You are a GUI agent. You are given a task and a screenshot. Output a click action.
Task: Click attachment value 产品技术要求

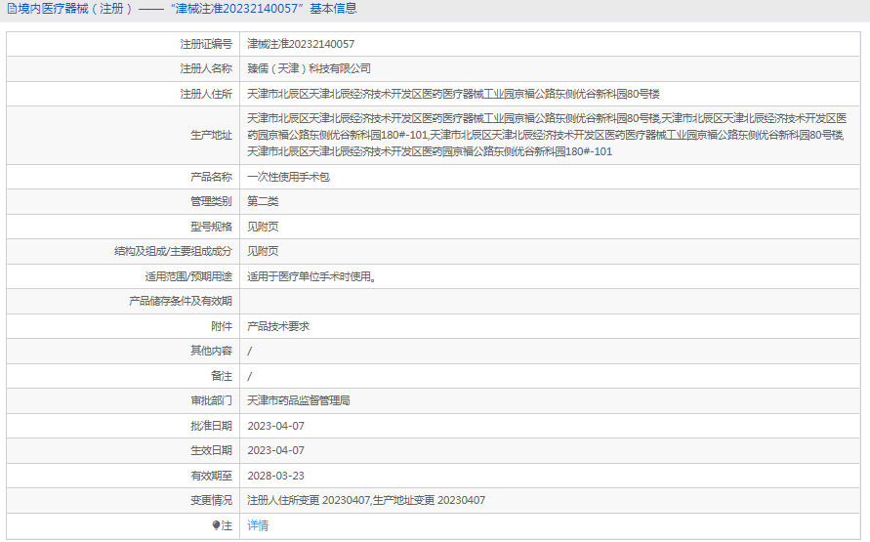[278, 326]
